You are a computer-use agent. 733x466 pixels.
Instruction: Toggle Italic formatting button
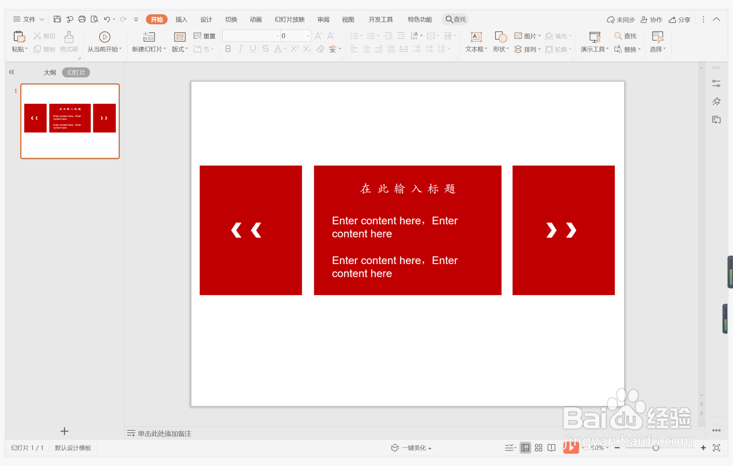(x=240, y=49)
